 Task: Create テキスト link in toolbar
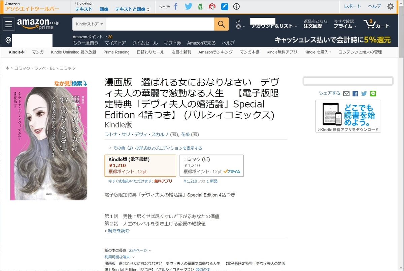(84, 9)
